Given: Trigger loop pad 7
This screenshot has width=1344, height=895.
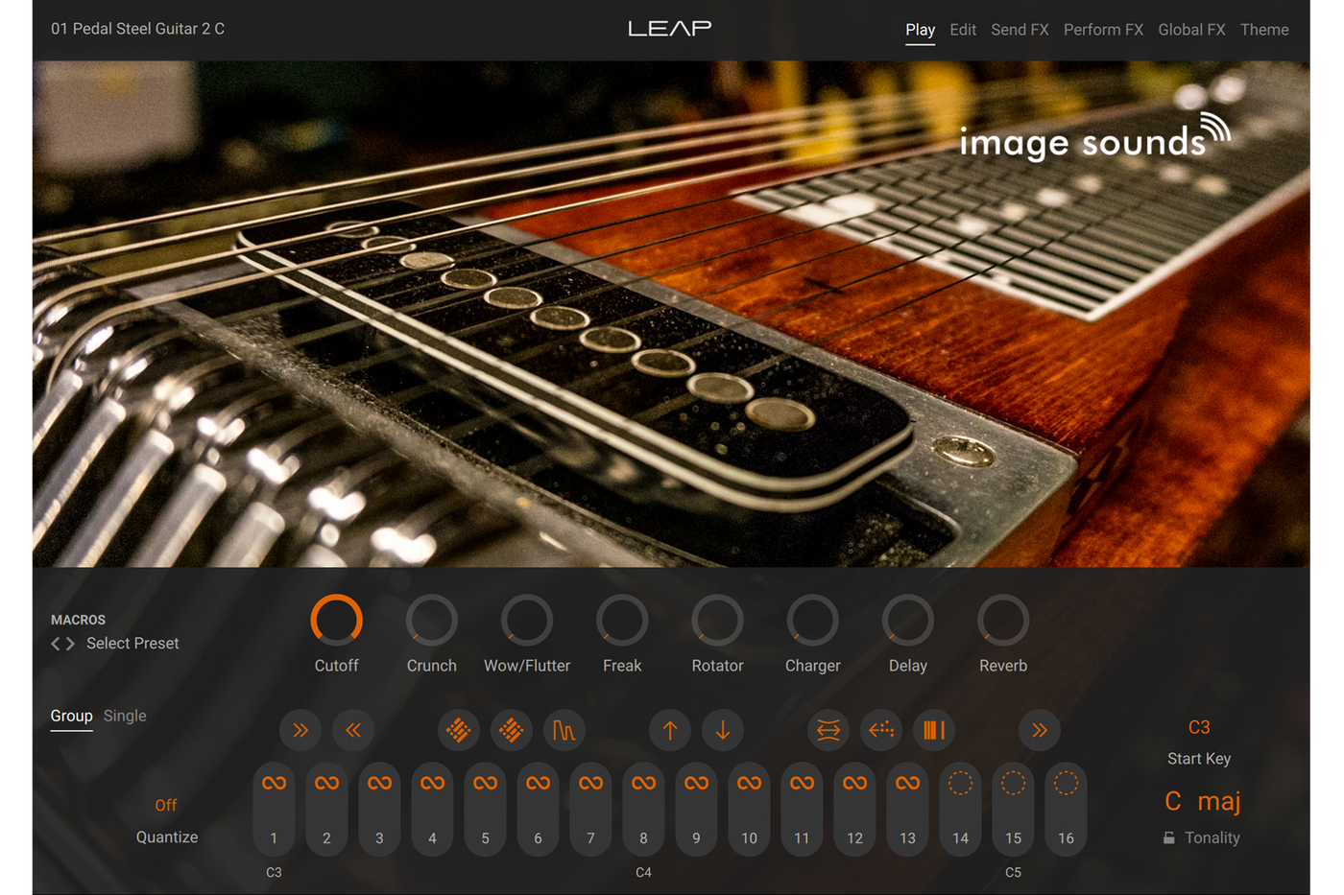Looking at the screenshot, I should 590,809.
